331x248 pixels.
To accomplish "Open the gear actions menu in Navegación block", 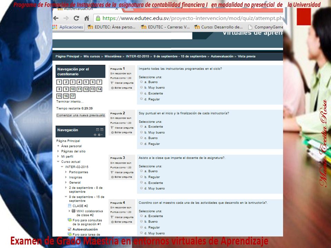I will point(100,135).
